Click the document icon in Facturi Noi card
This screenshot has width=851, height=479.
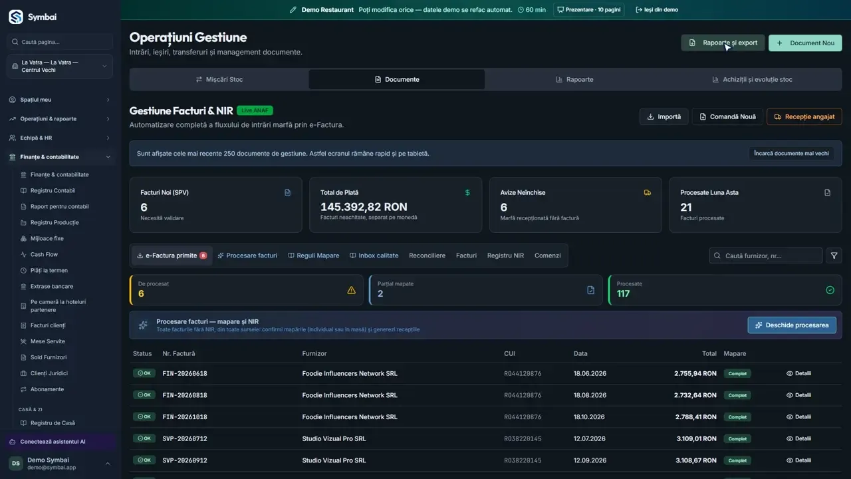(x=287, y=193)
